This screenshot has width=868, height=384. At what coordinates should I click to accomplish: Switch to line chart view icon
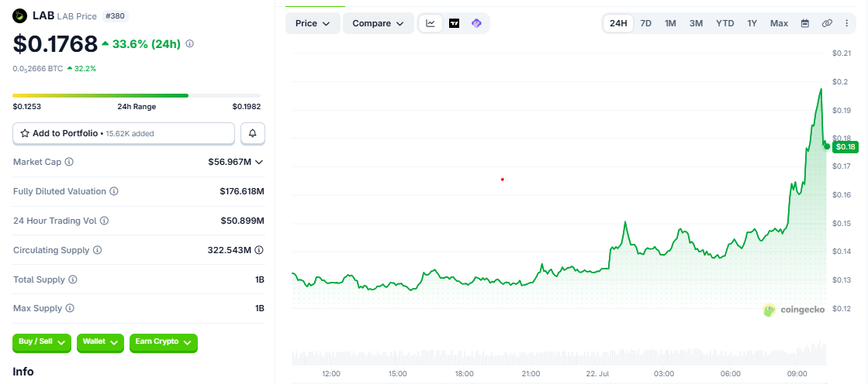click(x=431, y=23)
